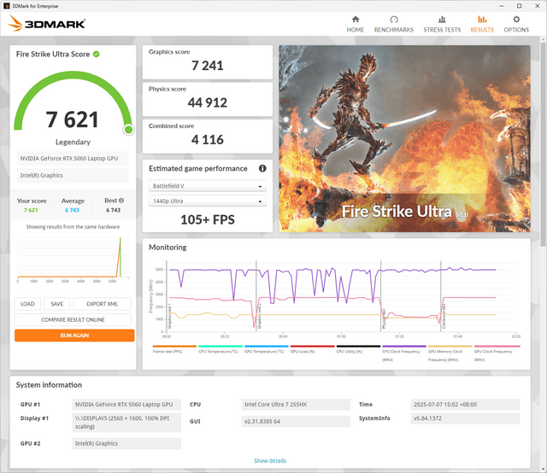Image resolution: width=547 pixels, height=473 pixels.
Task: Open the Benchmarks gauge icon
Action: [x=394, y=19]
